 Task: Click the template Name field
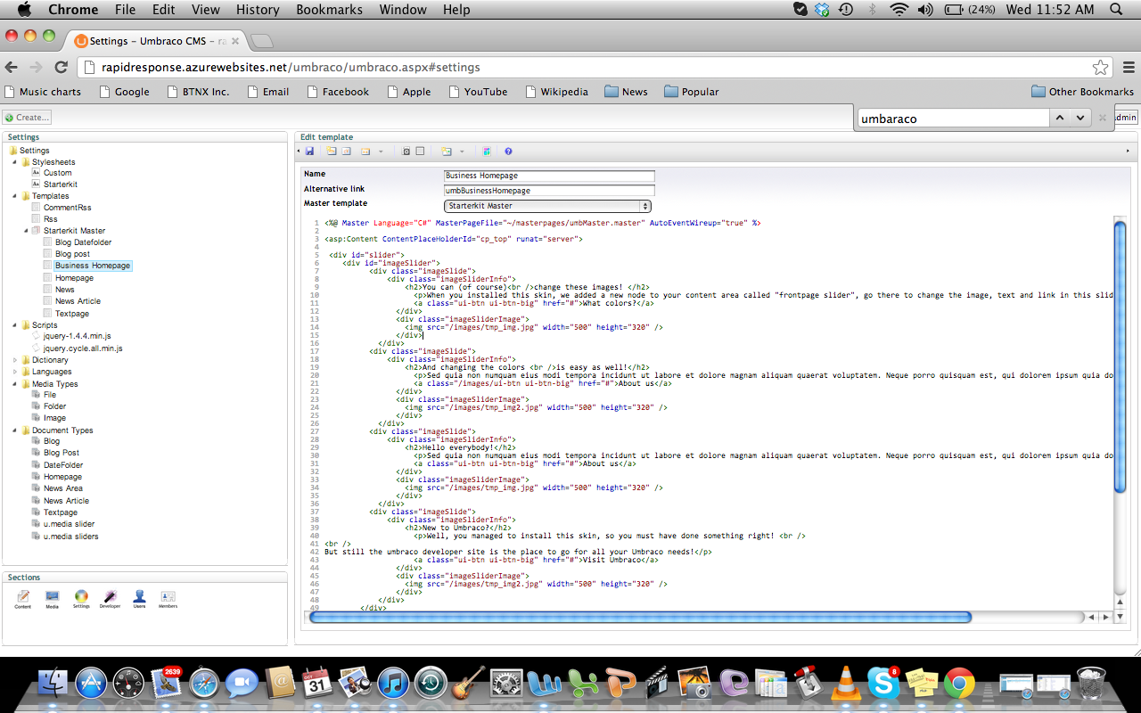click(x=549, y=176)
